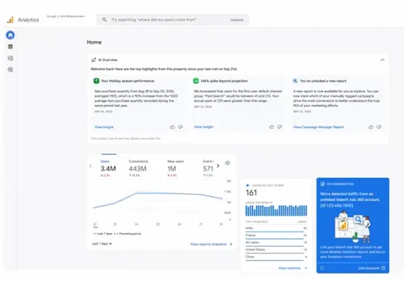
Task: Open View Campaign Manager Report link
Action: pyautogui.click(x=318, y=127)
